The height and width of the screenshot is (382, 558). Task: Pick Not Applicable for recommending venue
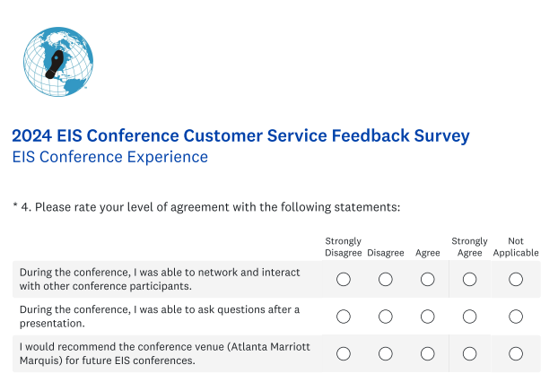tap(516, 353)
